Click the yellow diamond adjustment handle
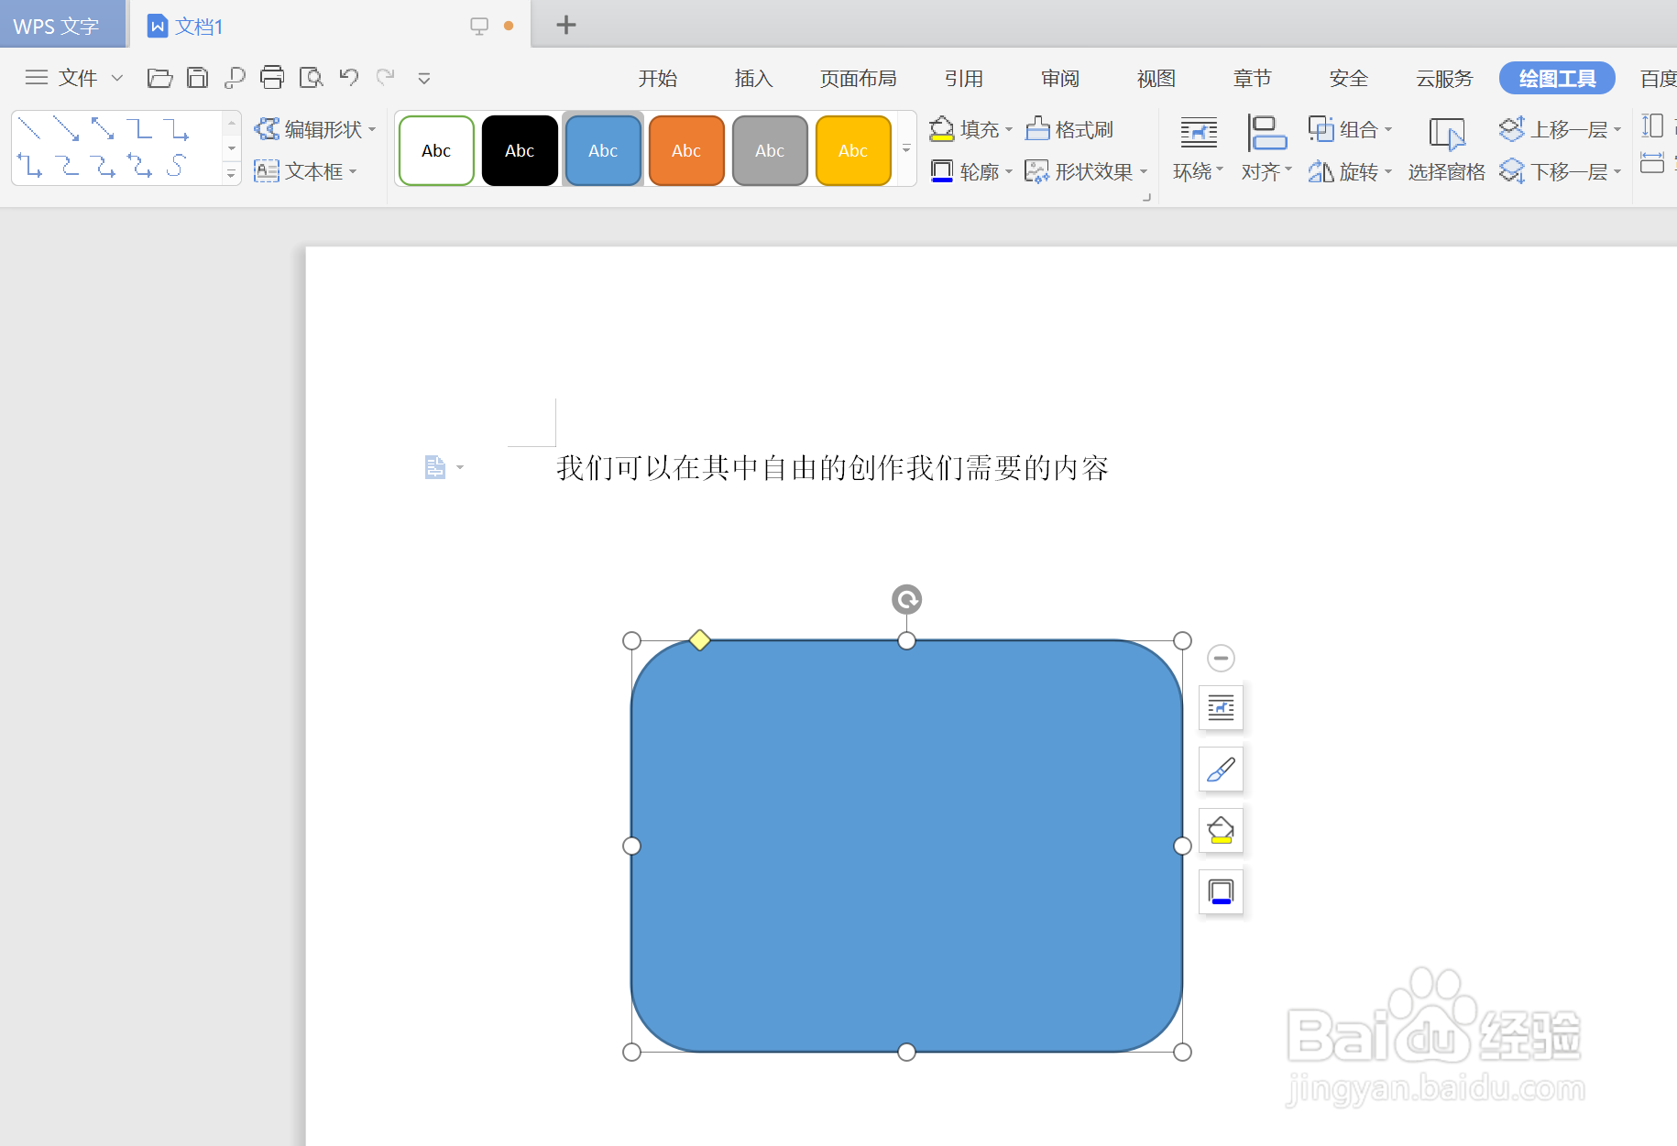 point(700,639)
